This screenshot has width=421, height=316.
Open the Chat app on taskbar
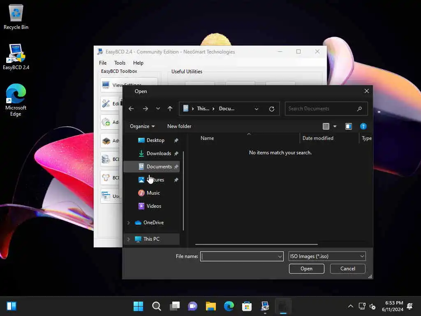[192, 306]
